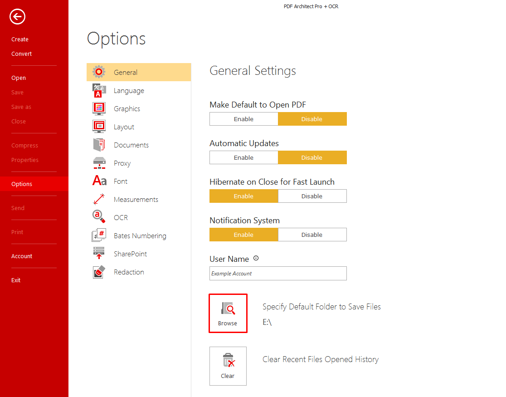Open the OCR magnifier icon
Image resolution: width=506 pixels, height=397 pixels.
pyautogui.click(x=99, y=216)
